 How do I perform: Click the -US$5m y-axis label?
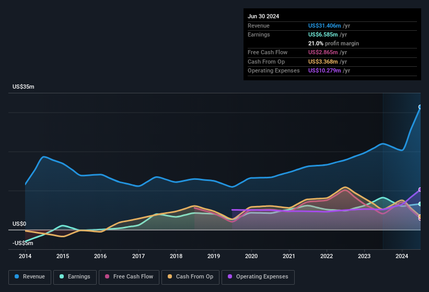tap(22, 243)
